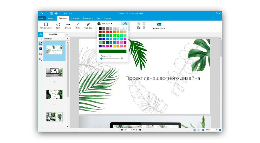Screen dimensions: 260x143
Task: Pick the Линия line tool
Action: click(78, 25)
